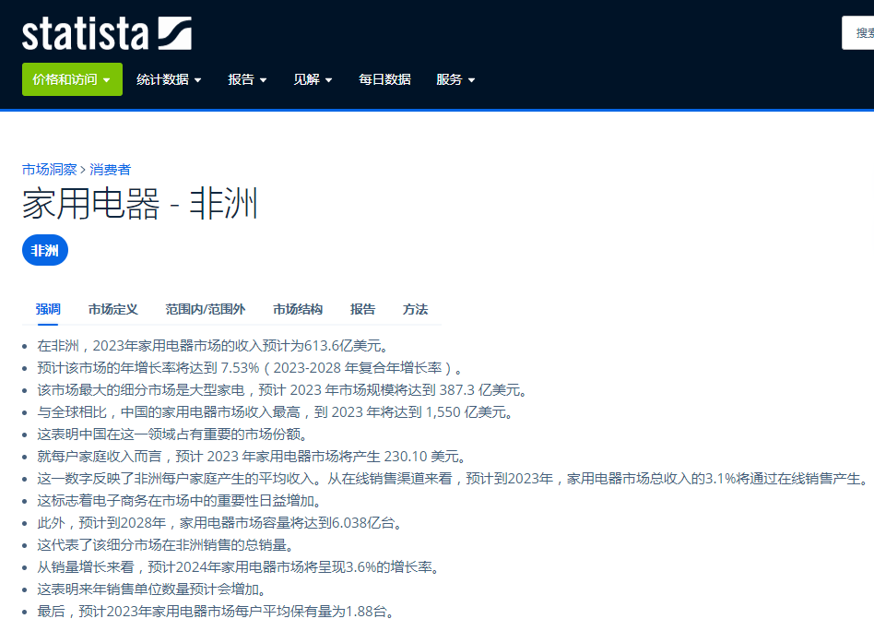
Task: Go to 每日数据 in the navigation bar
Action: 384,79
